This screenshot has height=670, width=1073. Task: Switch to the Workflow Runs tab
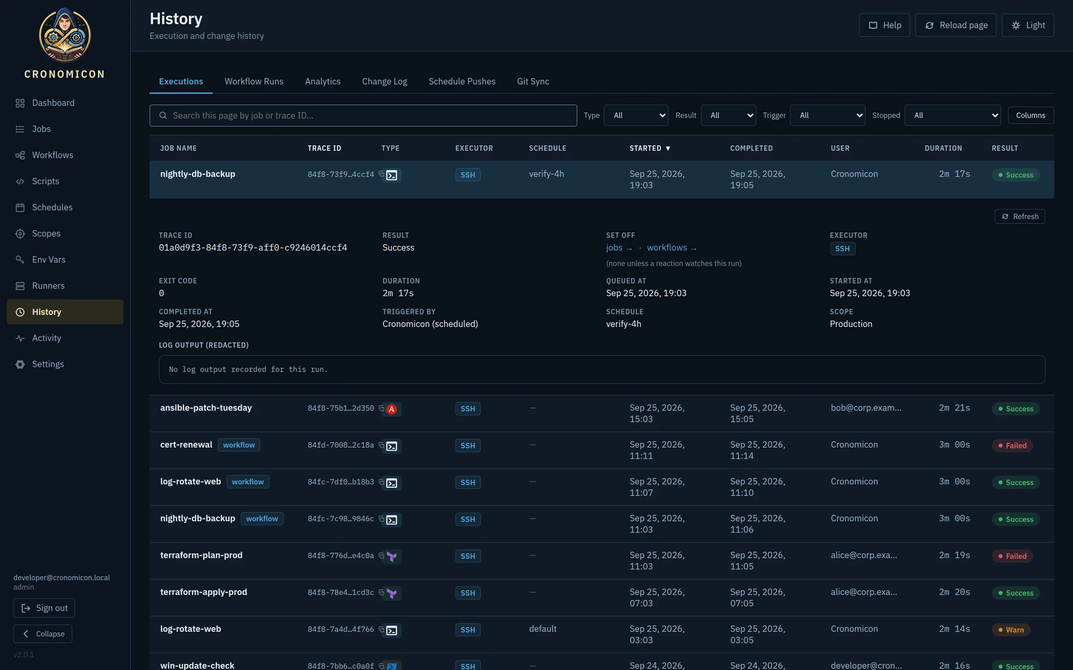click(253, 81)
